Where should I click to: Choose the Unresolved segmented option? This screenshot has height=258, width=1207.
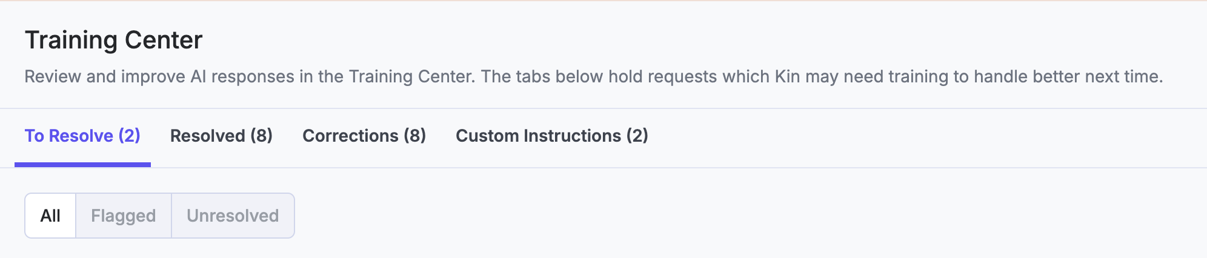pos(233,216)
